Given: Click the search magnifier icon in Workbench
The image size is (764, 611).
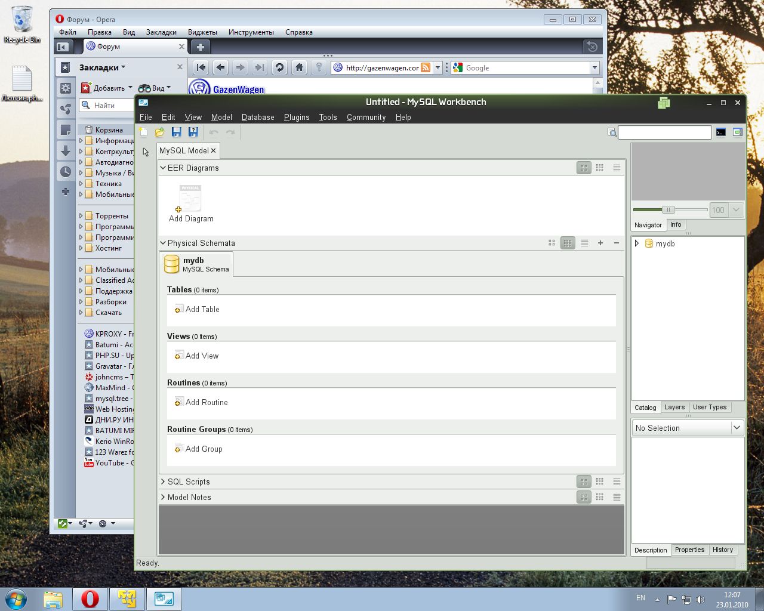Looking at the screenshot, I should tap(612, 132).
